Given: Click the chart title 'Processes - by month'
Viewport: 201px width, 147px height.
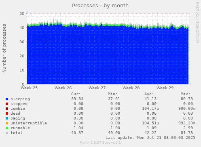Looking at the screenshot, I should click(x=100, y=6).
